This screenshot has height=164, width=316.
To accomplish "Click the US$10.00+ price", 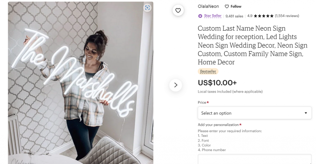I will [217, 83].
